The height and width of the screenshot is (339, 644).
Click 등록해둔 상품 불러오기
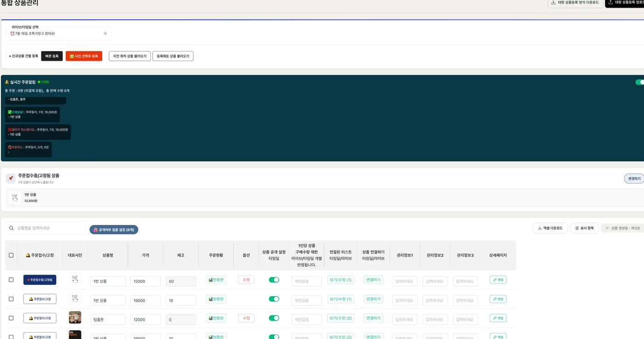pos(173,56)
